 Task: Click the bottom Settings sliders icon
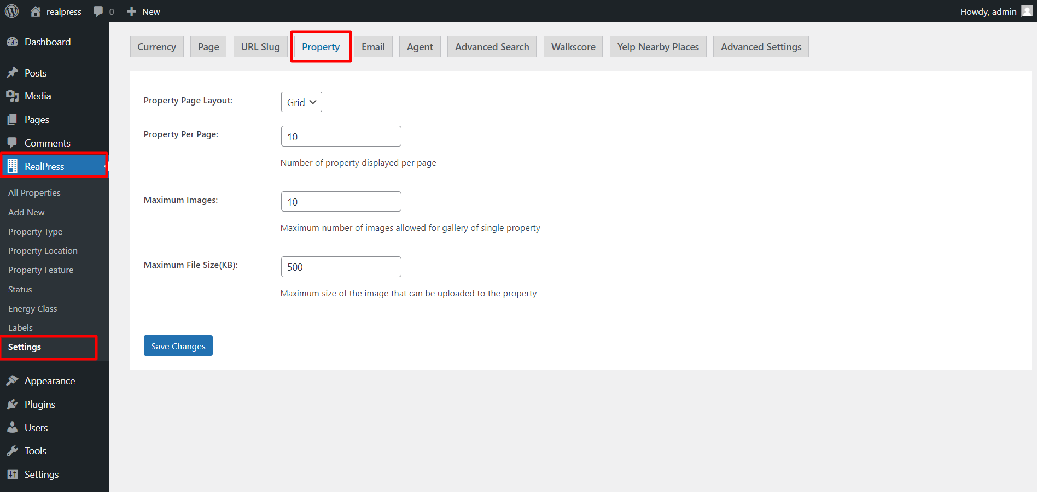tap(12, 475)
